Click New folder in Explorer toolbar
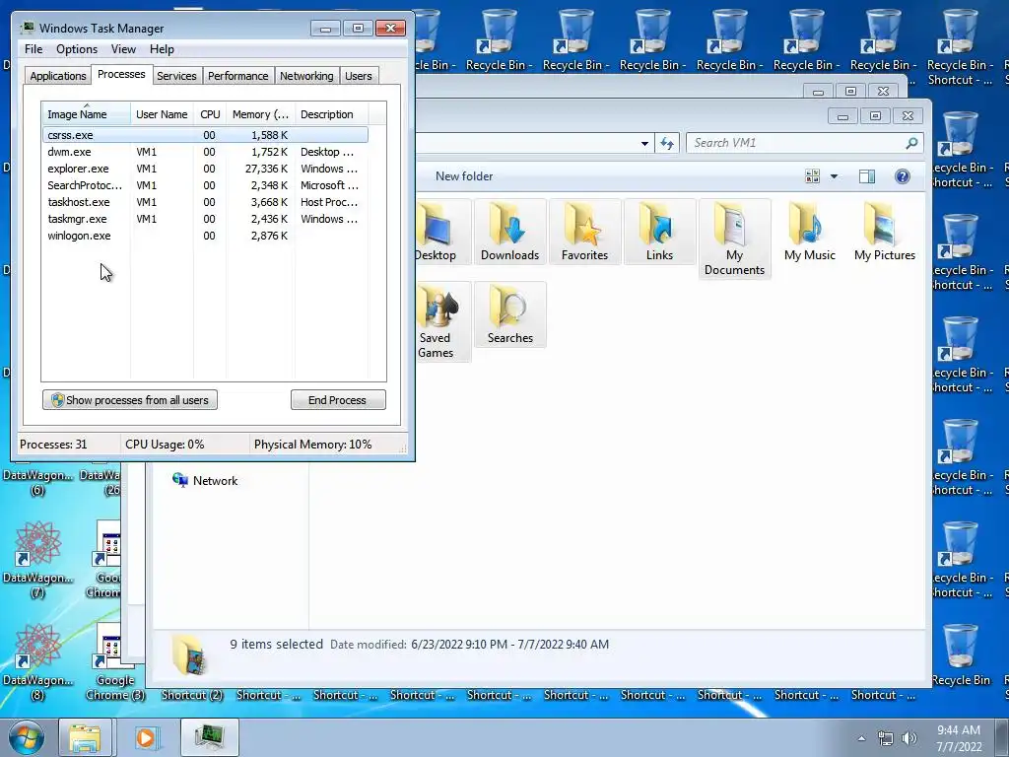 (x=464, y=176)
